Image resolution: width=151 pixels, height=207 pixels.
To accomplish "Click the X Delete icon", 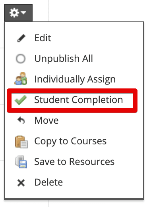I will 21,183.
